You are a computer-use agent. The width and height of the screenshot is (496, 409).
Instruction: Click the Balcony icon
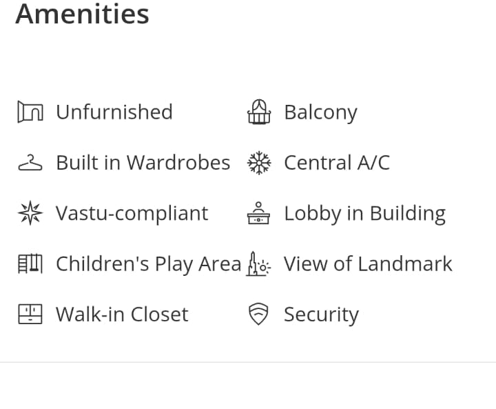point(259,112)
